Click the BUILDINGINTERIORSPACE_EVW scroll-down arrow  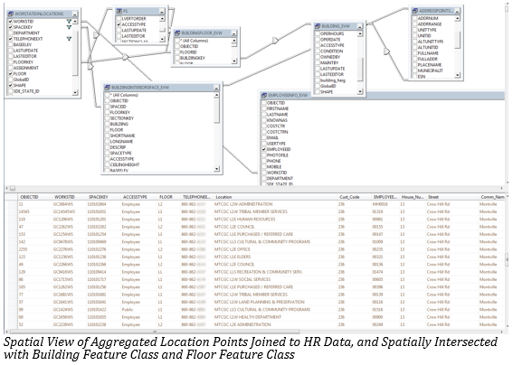coord(216,169)
